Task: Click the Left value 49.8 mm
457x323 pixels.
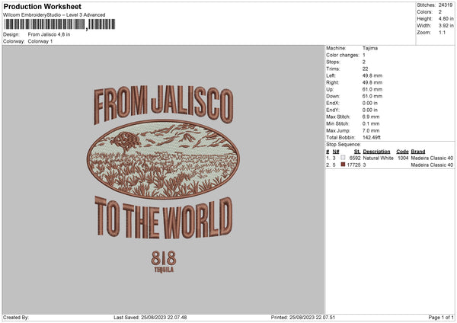Action: click(x=372, y=75)
